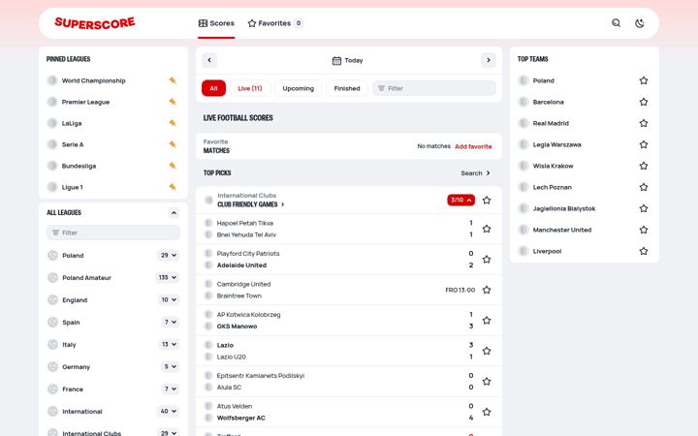Open the calendar icon next to Today
The height and width of the screenshot is (436, 698).
pos(336,60)
